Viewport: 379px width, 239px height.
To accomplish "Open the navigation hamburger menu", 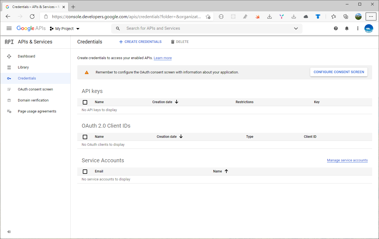I will (9, 28).
